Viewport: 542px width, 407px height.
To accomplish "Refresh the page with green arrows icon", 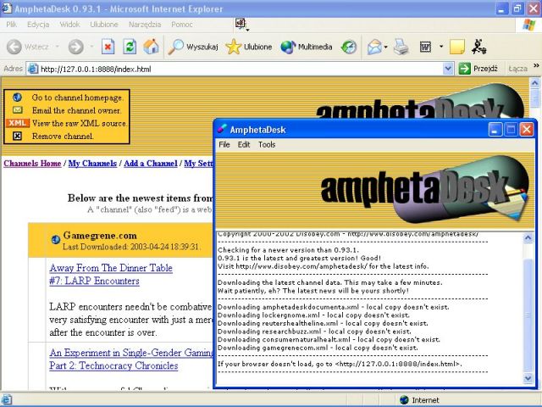I will click(130, 47).
